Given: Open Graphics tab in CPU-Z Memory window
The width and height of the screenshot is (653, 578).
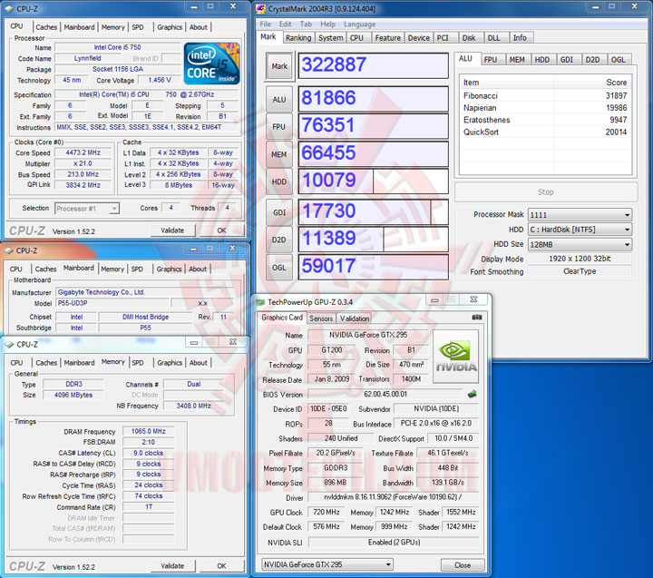Looking at the screenshot, I should coord(170,363).
